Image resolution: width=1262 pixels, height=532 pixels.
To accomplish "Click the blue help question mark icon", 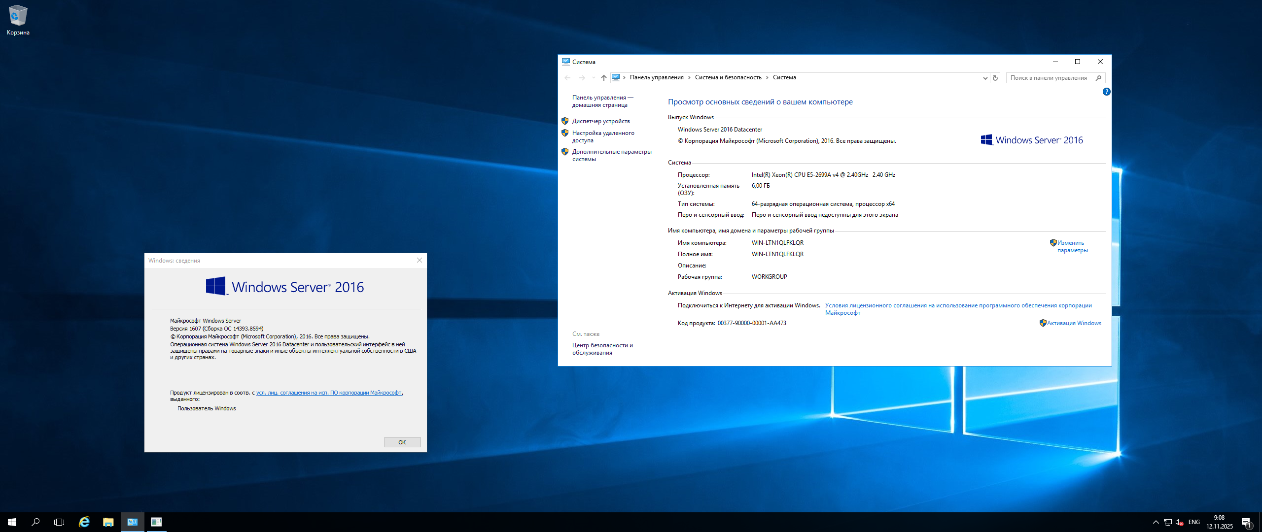I will [x=1106, y=92].
